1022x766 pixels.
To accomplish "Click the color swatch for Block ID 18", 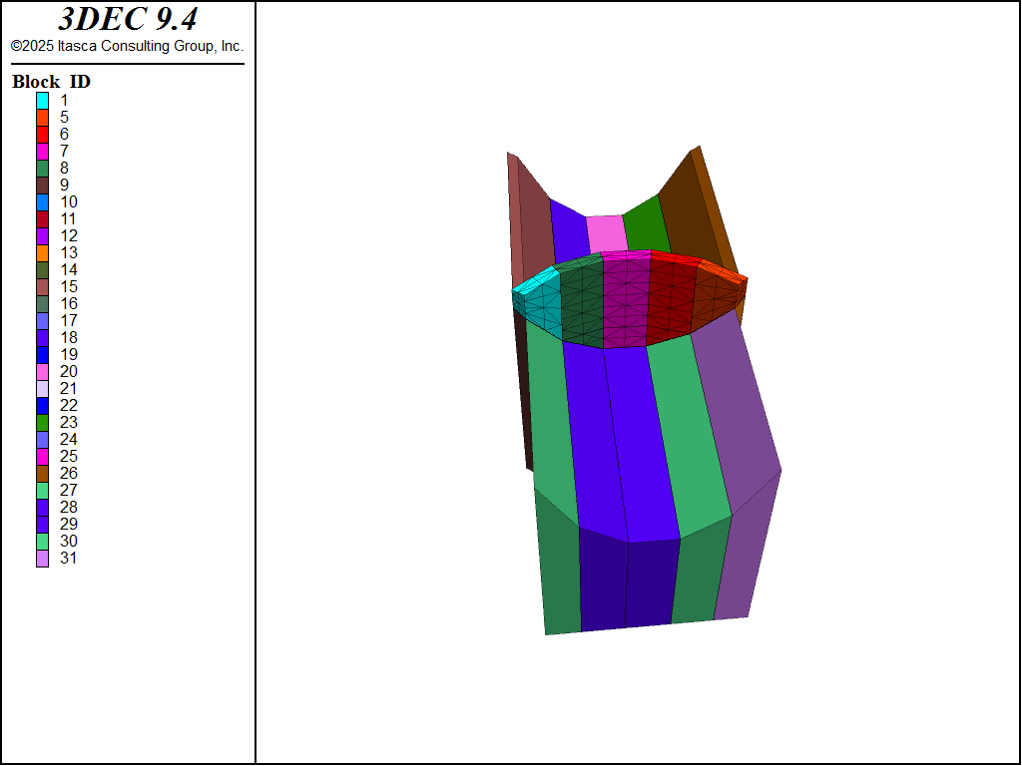I will 42,337.
